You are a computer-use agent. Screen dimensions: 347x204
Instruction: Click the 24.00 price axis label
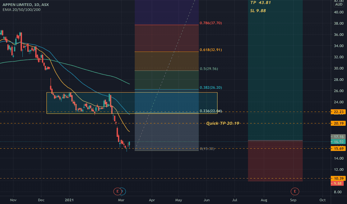click(338, 102)
